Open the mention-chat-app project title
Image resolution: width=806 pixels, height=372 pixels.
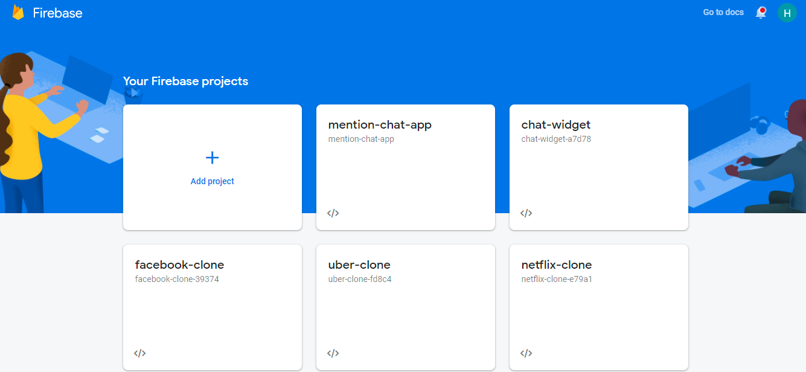(x=380, y=125)
